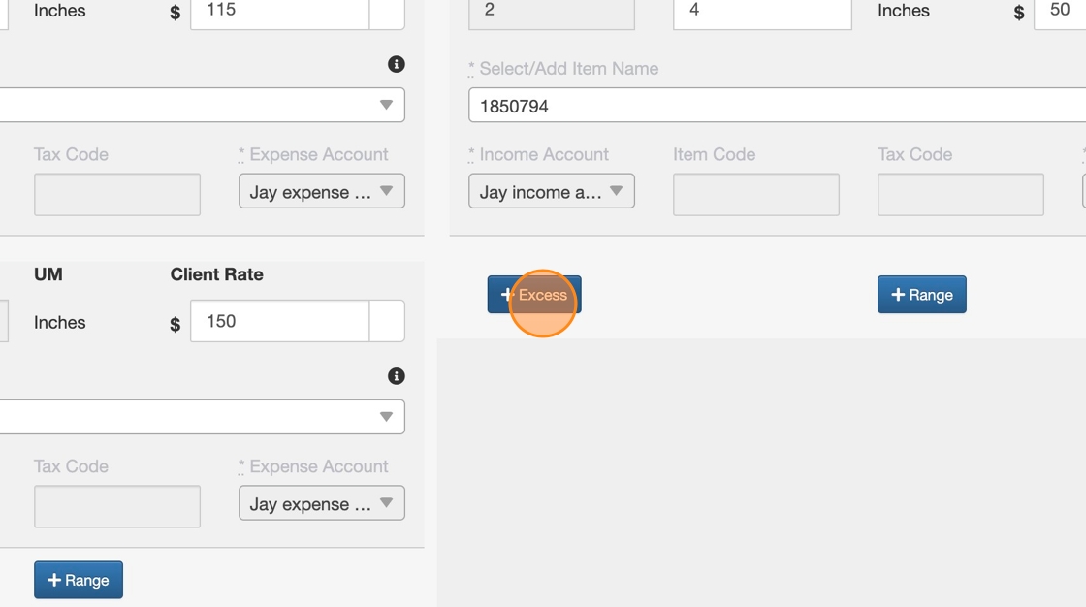The image size is (1086, 607).
Task: Click the Excess button
Action: [x=534, y=295]
